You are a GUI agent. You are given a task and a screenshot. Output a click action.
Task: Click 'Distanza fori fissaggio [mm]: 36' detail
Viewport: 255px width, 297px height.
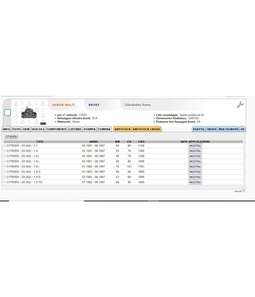click(x=178, y=122)
